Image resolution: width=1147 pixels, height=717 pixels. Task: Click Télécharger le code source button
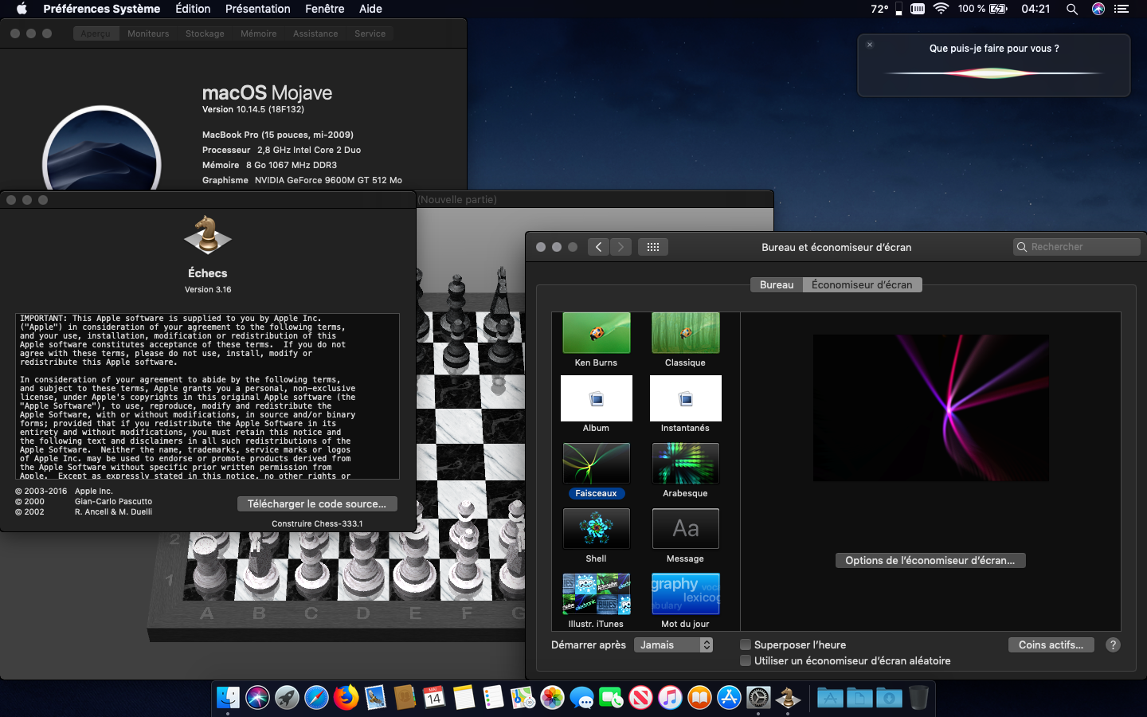point(317,503)
